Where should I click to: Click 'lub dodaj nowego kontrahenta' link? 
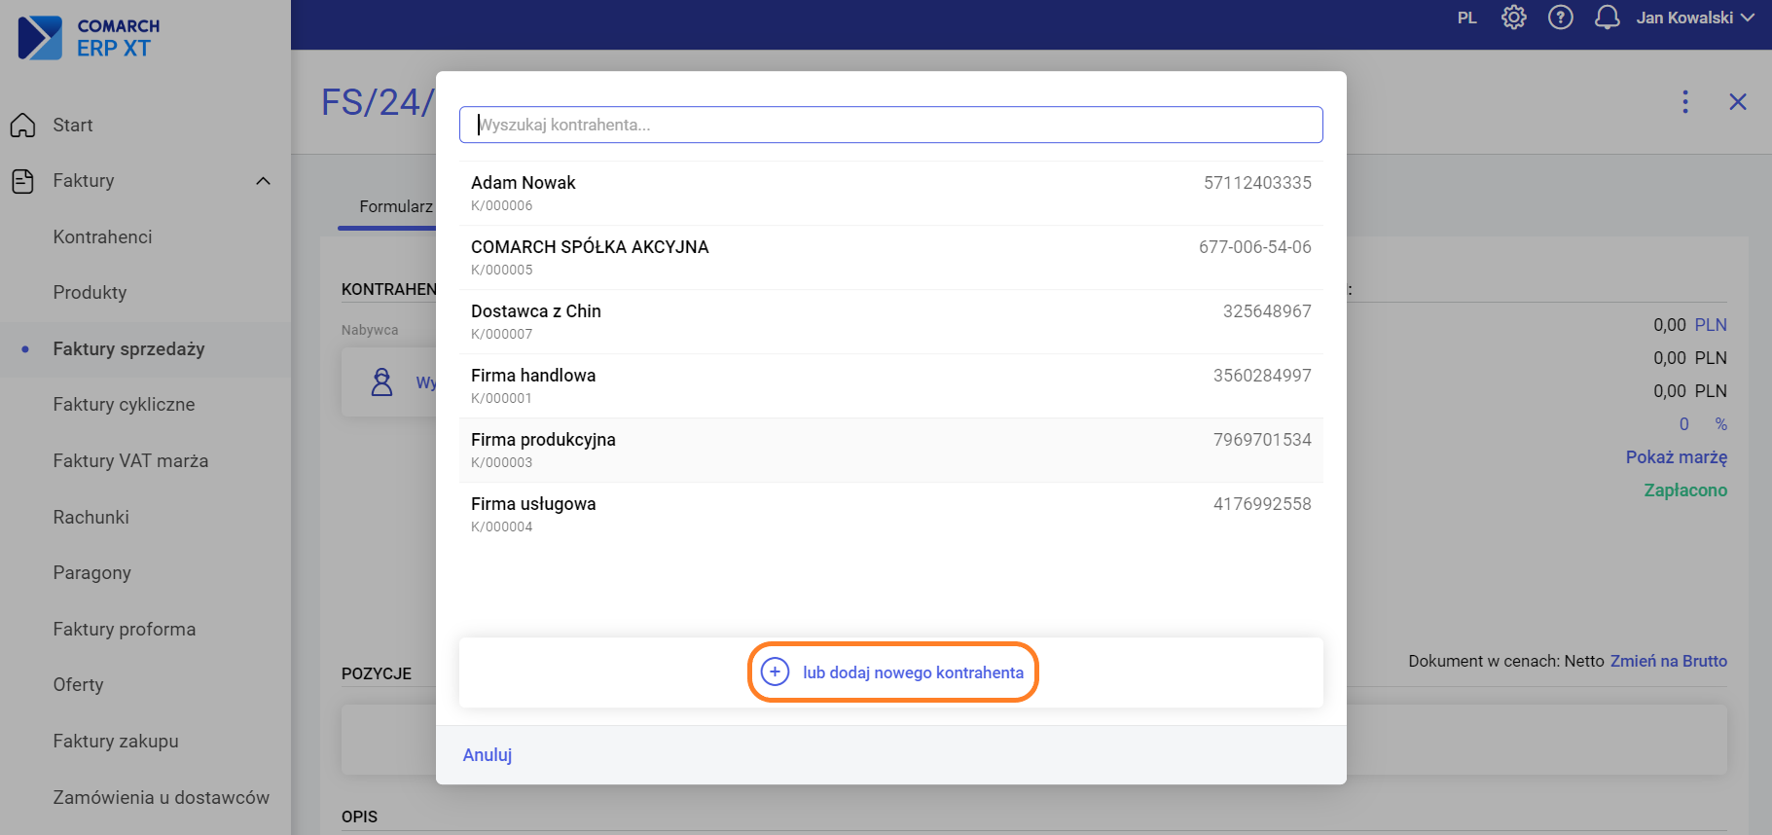tap(912, 672)
